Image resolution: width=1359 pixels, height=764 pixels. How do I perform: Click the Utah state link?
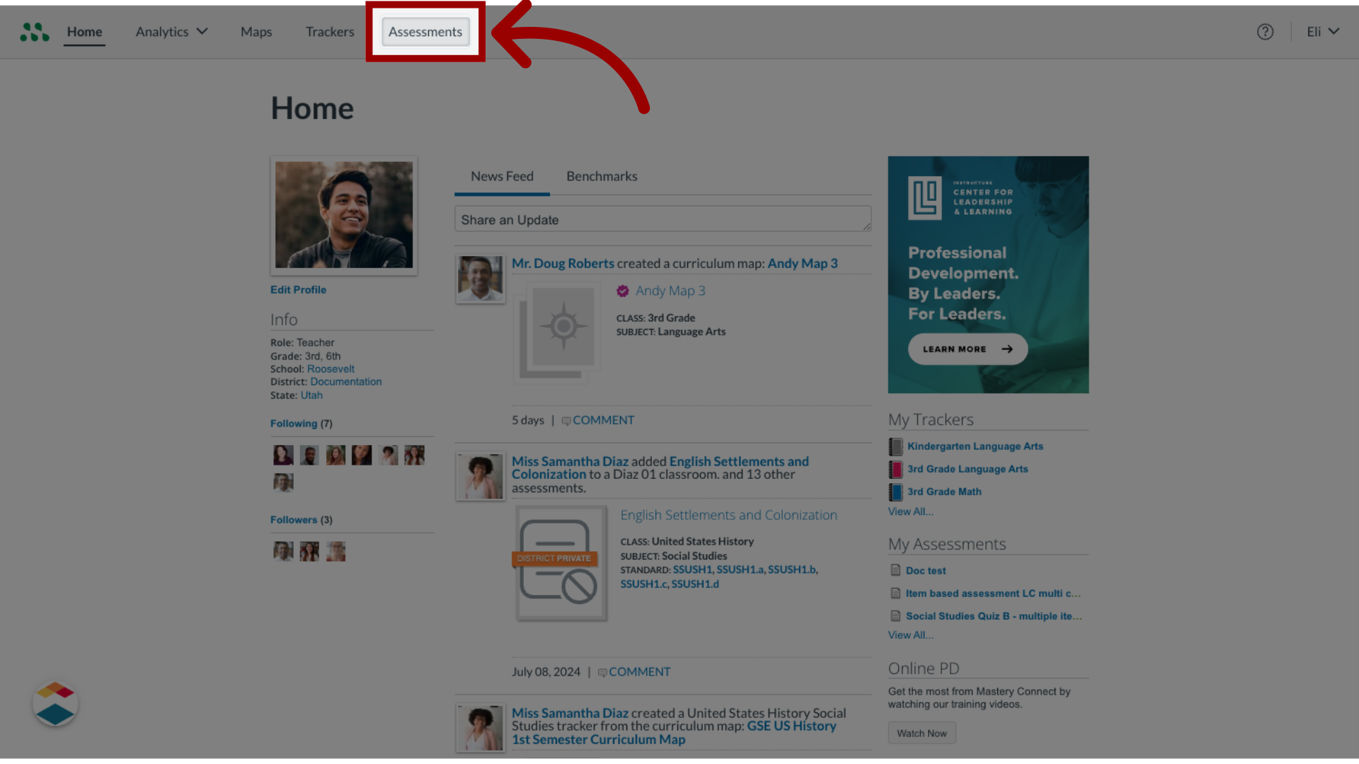(311, 395)
